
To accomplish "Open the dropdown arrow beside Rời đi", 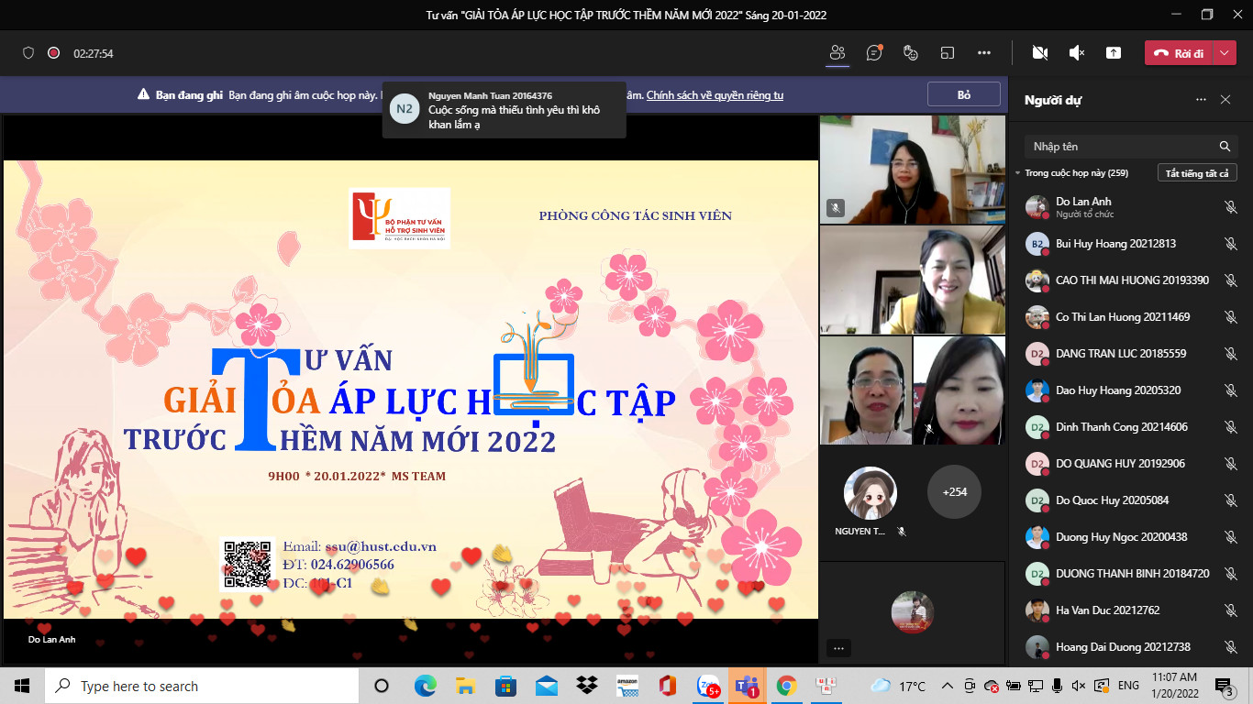I will (x=1225, y=53).
